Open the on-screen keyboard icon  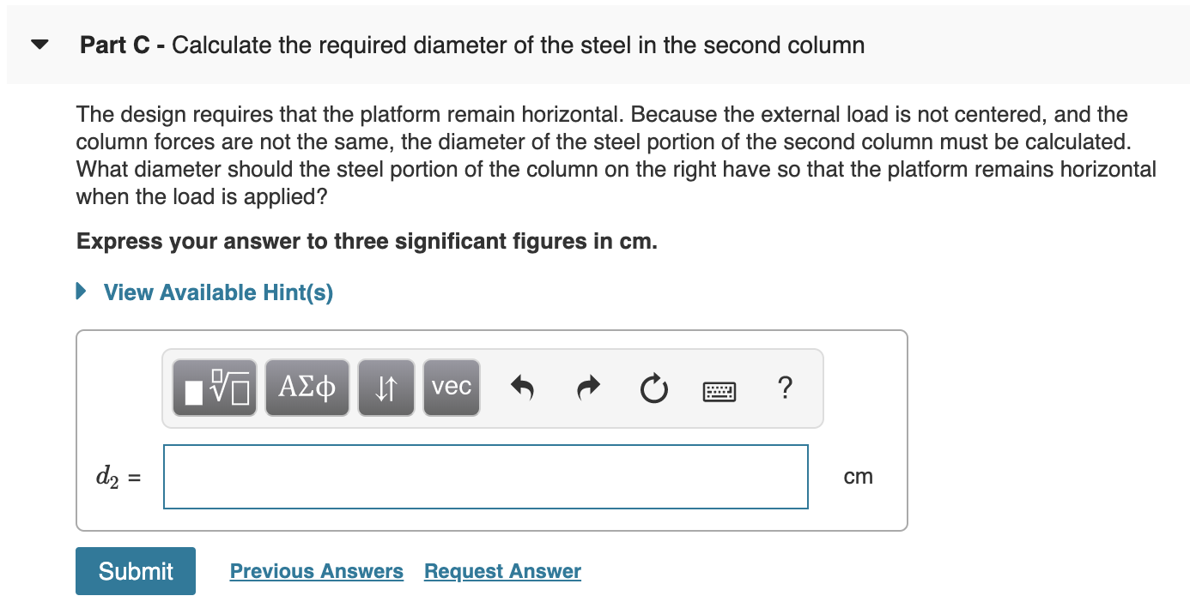pyautogui.click(x=719, y=391)
